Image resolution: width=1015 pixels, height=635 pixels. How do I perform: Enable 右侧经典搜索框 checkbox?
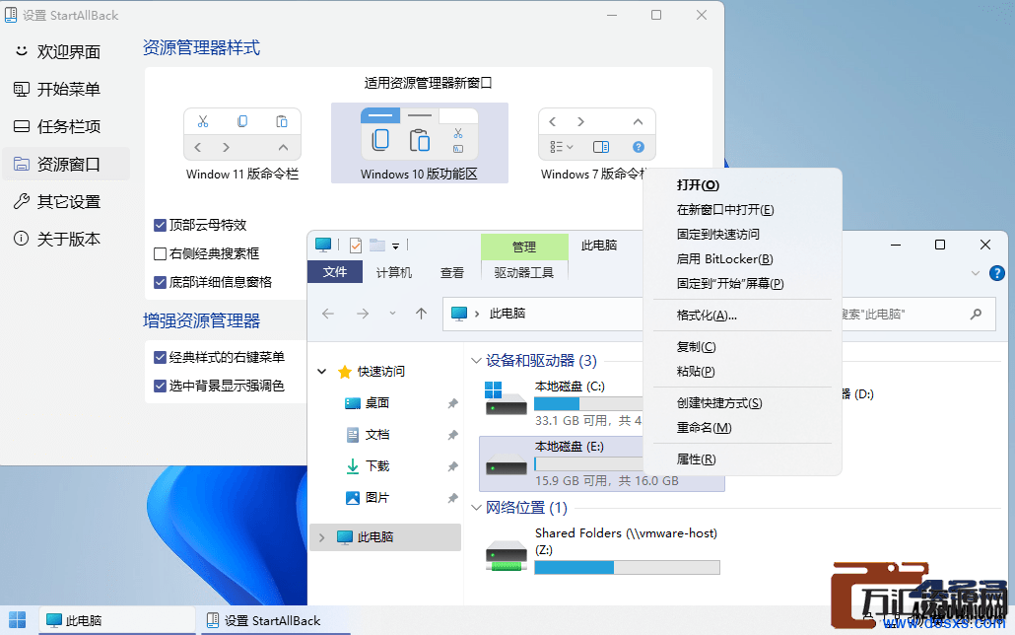(161, 254)
